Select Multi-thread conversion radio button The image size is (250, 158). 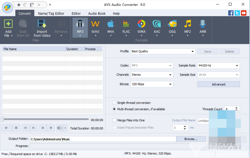click(114, 109)
